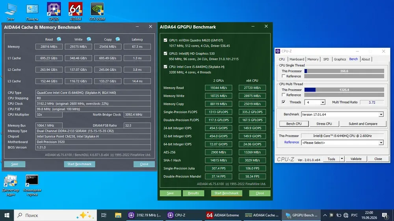Viewport: 394px width, 221px height.
Task: Open File Explorer from the taskbar
Action: [118, 215]
